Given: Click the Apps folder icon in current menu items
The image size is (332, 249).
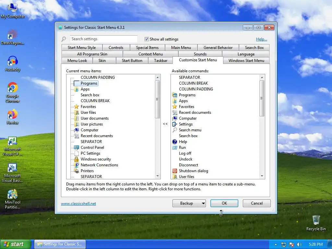Looking at the screenshot, I should click(x=77, y=89).
